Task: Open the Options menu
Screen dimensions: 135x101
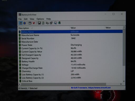Action: click(x=40, y=19)
